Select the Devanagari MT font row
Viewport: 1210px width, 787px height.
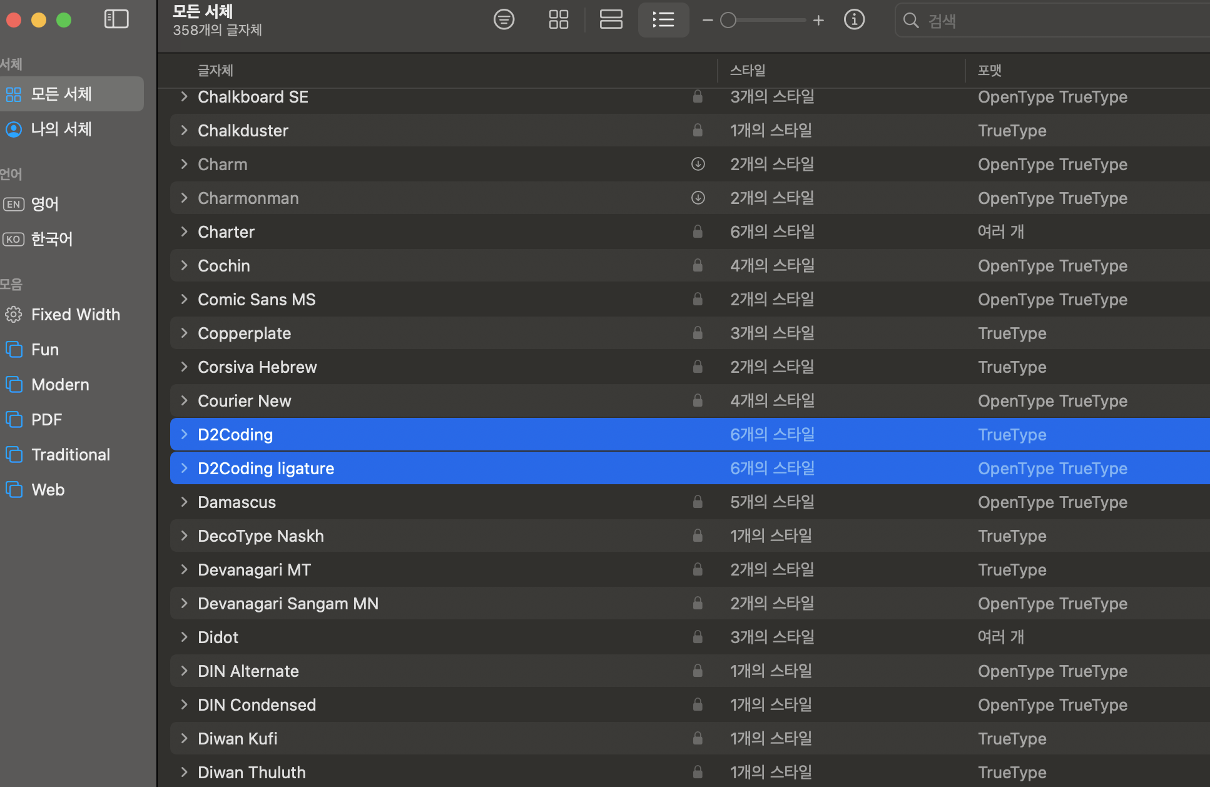[x=690, y=569]
